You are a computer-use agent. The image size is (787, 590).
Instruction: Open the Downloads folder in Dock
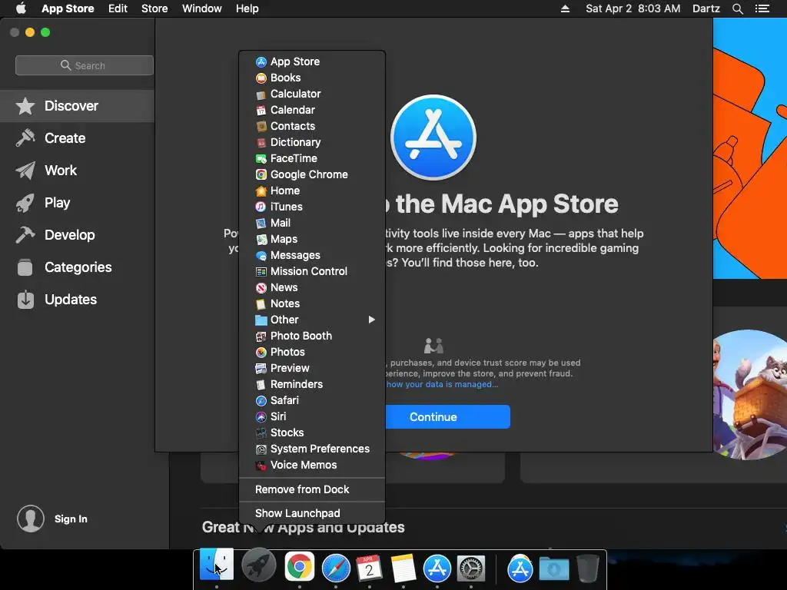tap(554, 569)
